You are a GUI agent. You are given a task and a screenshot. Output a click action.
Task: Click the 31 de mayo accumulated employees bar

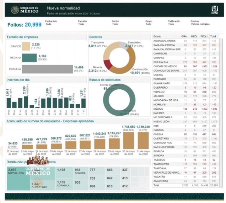click(x=143, y=140)
